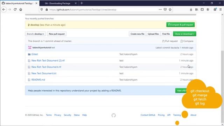Screen dimensions: 224x126
Task: Click Upload files button
Action: [x=153, y=34]
